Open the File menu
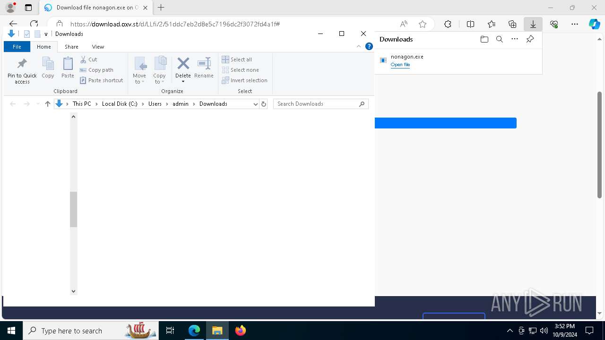605x340 pixels. click(17, 47)
